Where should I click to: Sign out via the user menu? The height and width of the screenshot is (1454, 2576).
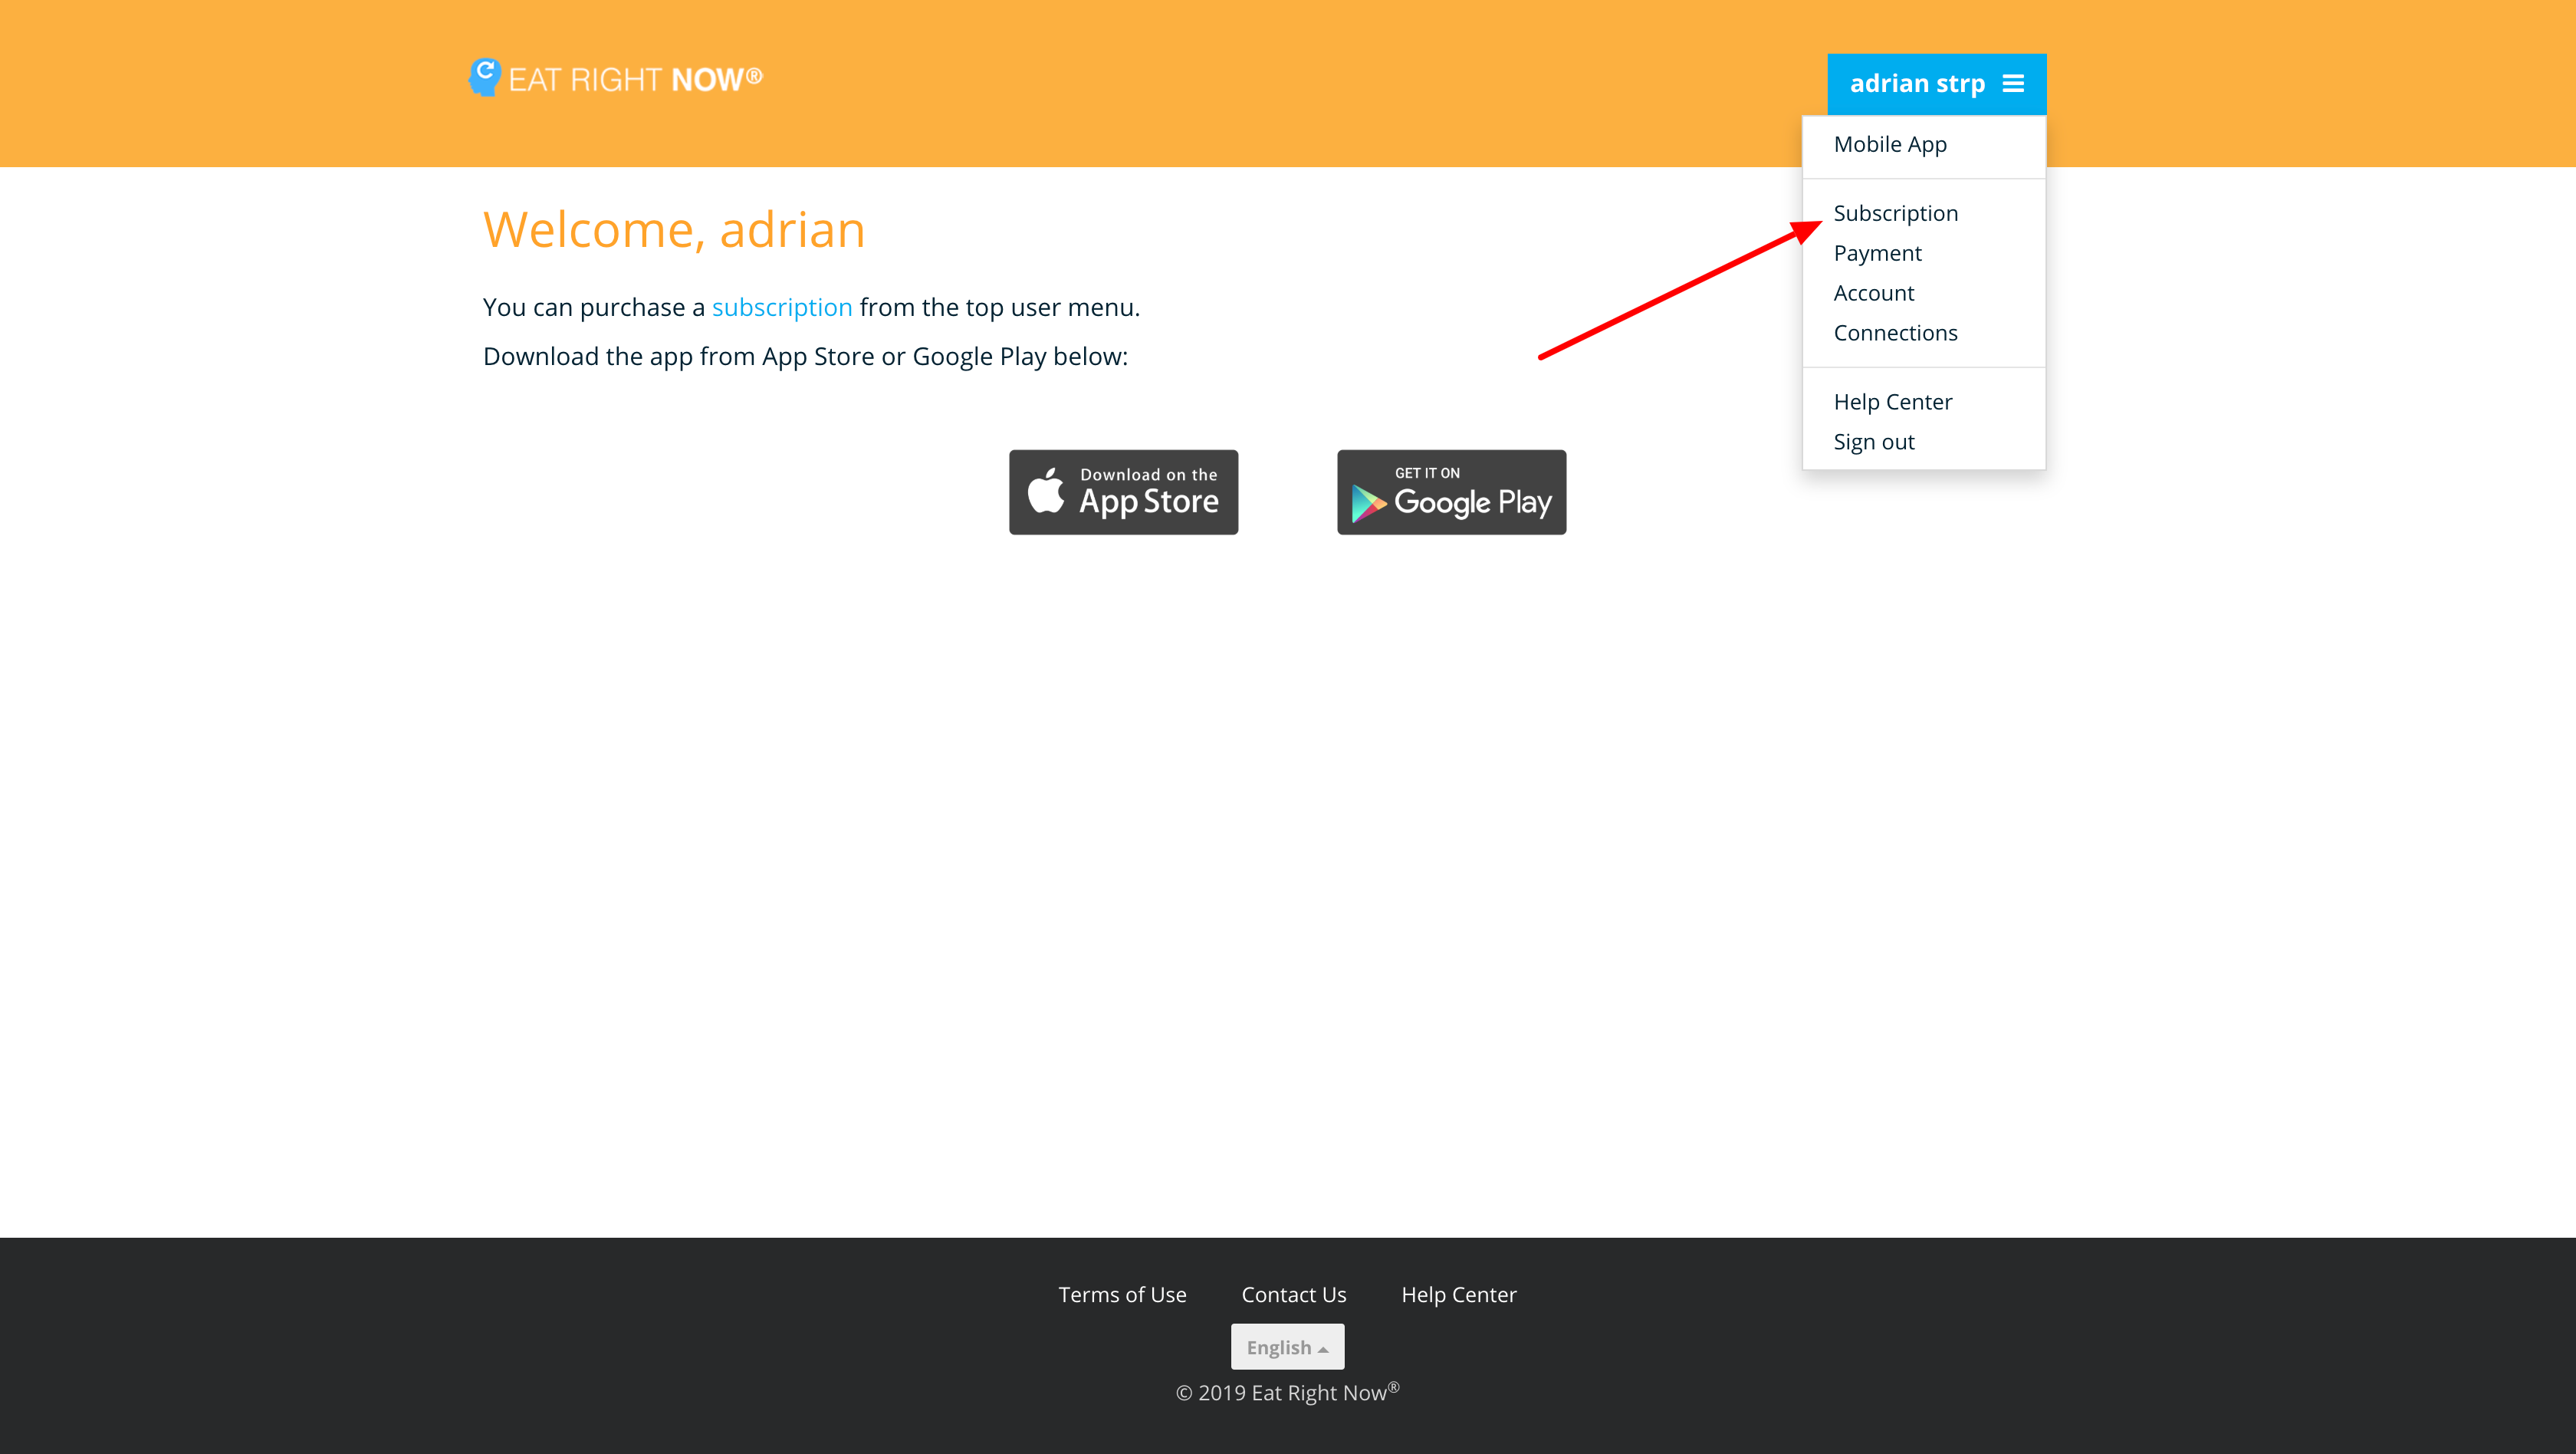[x=1873, y=442]
